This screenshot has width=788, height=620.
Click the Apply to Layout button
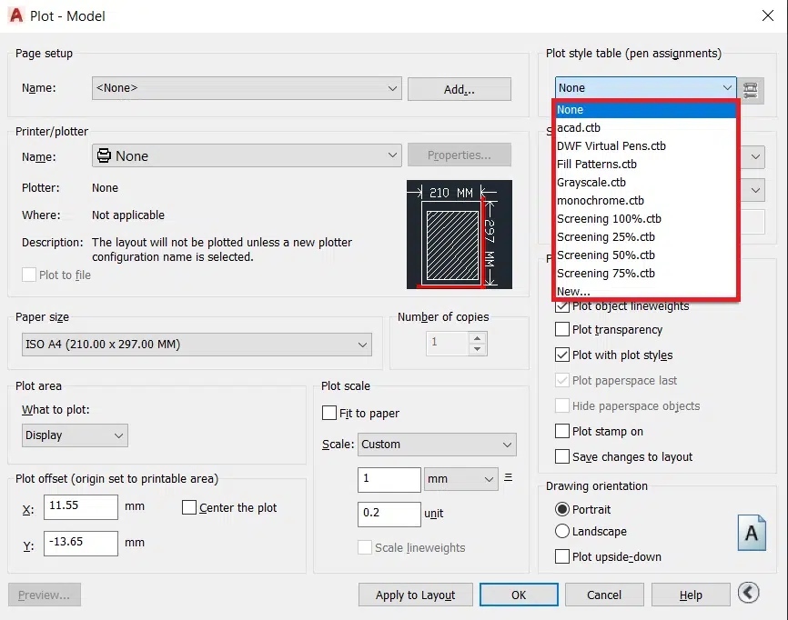coord(415,595)
